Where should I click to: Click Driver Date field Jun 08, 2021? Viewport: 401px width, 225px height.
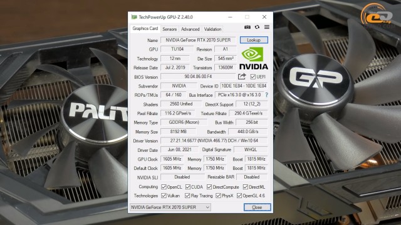tap(180, 150)
